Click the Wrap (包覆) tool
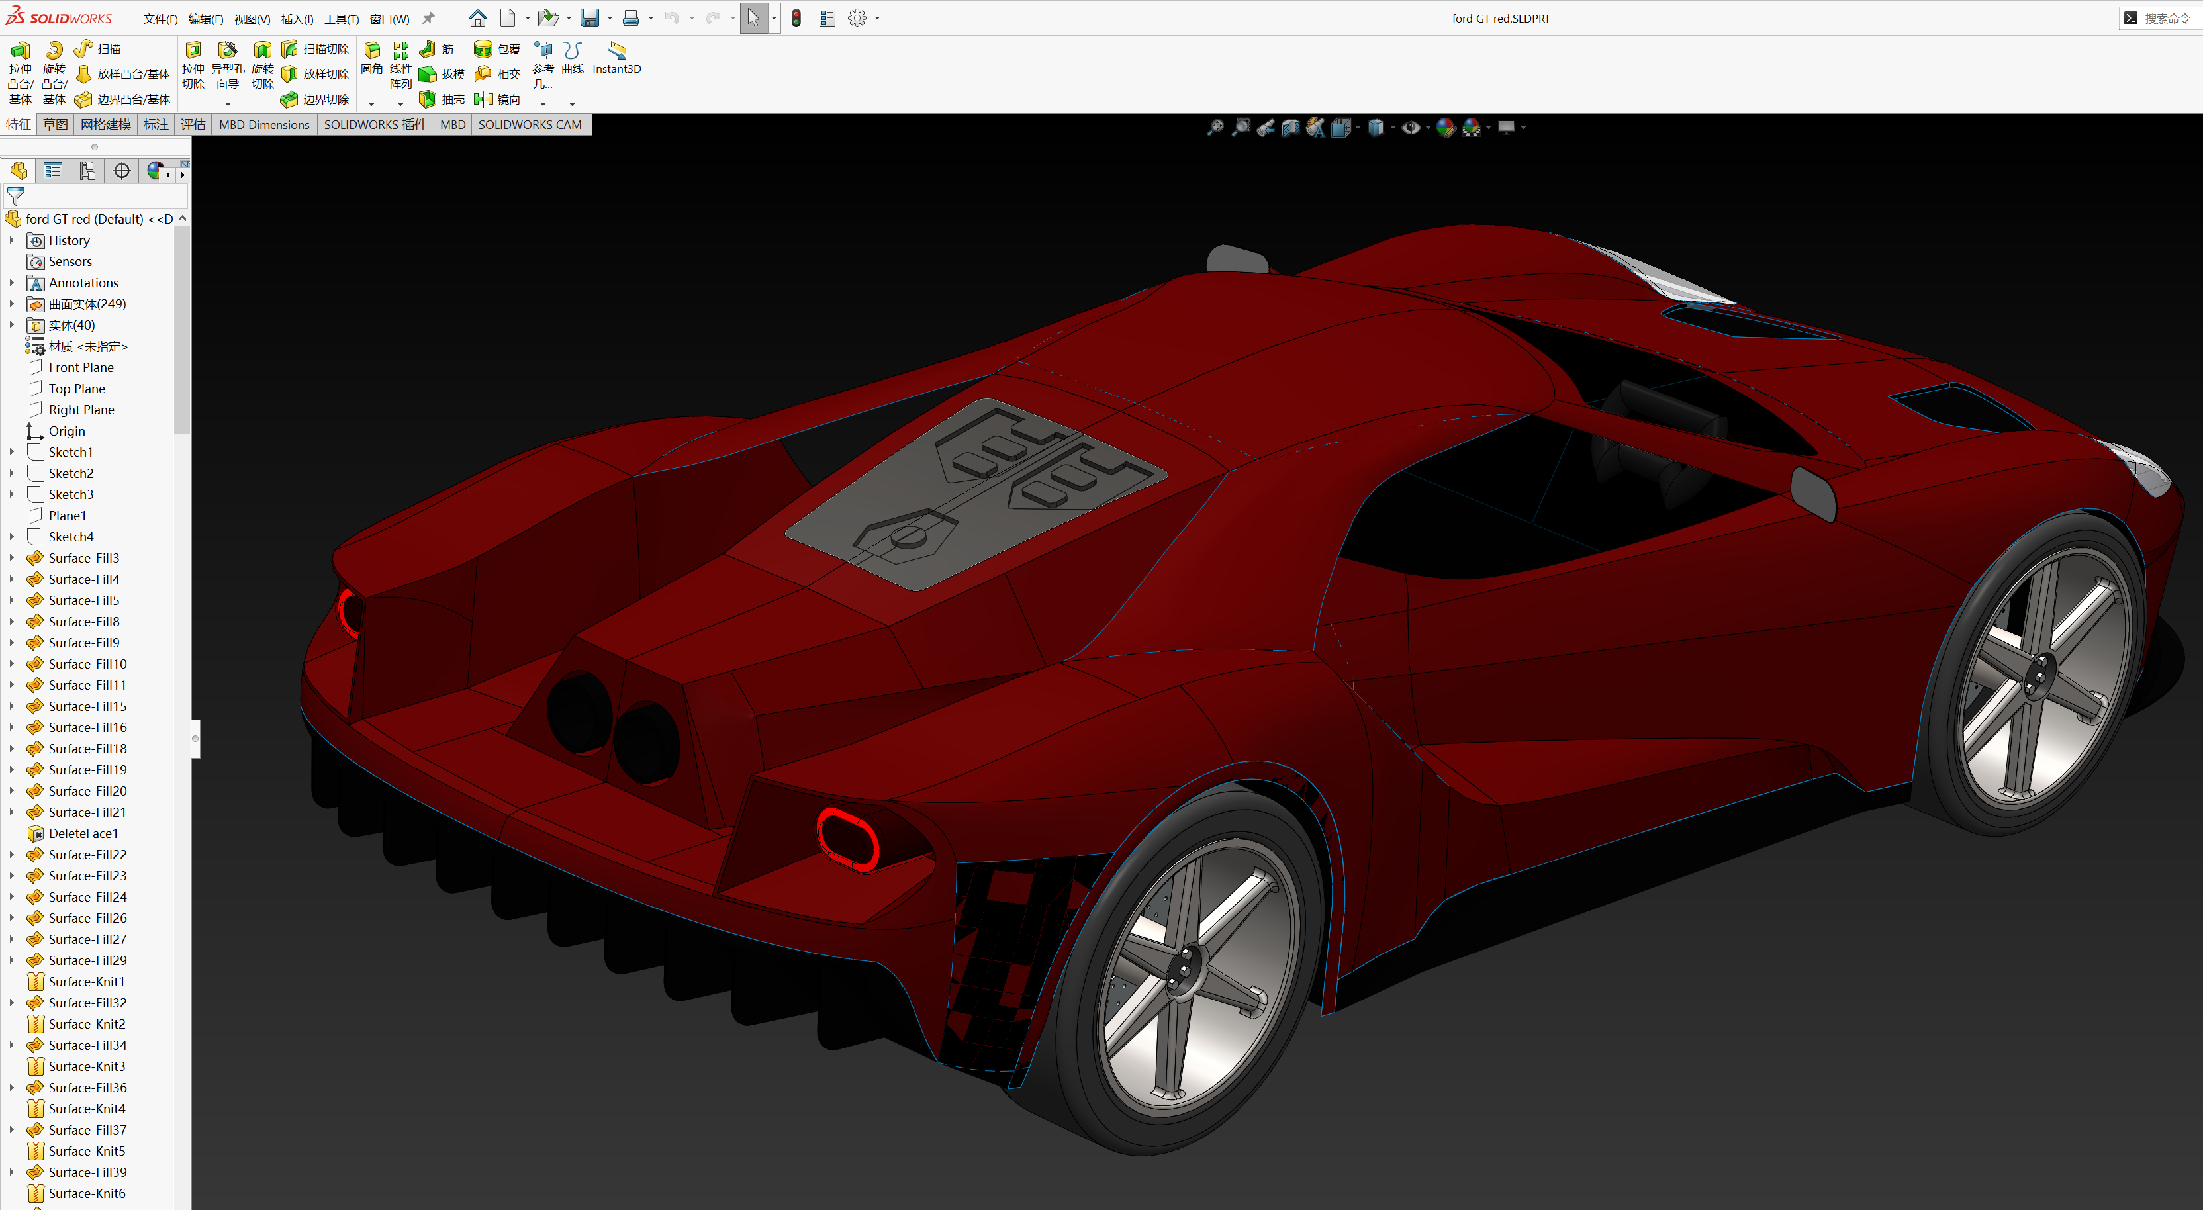 [x=497, y=49]
